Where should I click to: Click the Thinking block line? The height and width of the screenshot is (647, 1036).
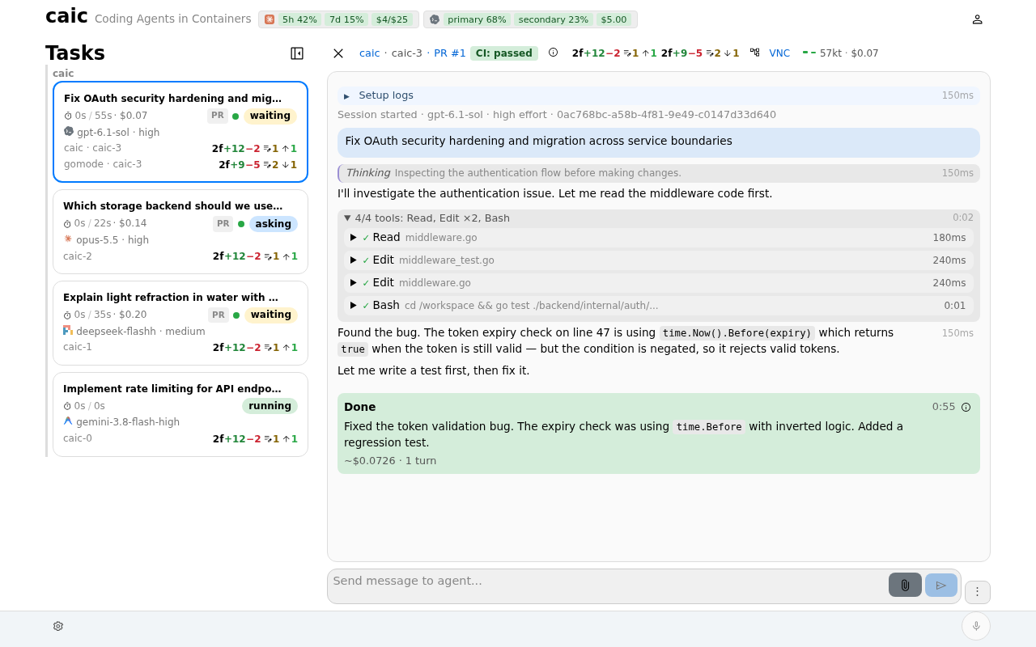tap(658, 173)
